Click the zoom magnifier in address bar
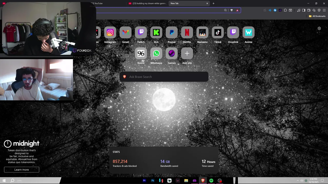The image size is (328, 184). point(225,10)
